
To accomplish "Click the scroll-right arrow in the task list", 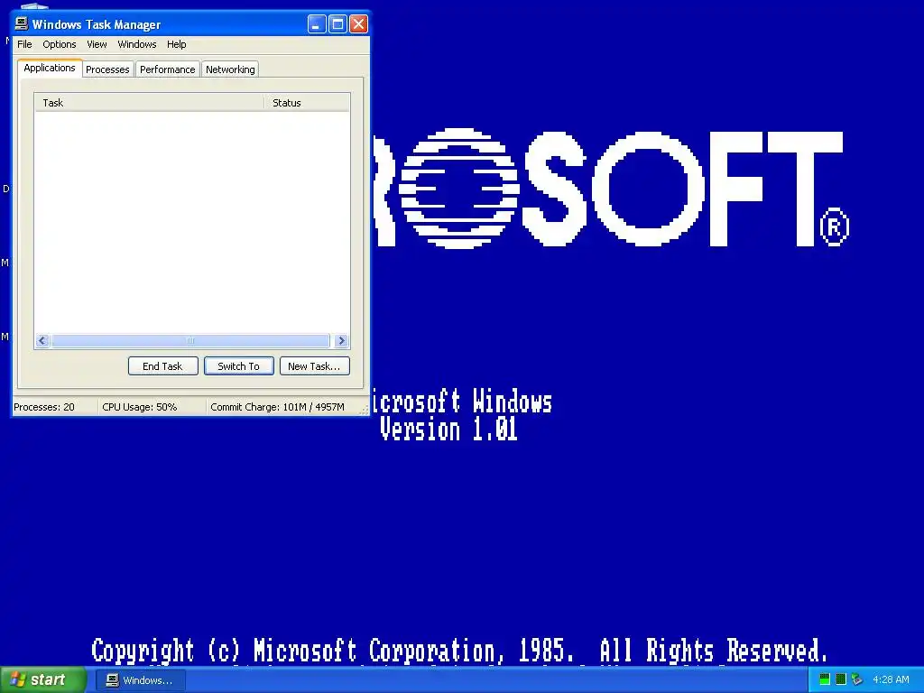I will [x=341, y=340].
